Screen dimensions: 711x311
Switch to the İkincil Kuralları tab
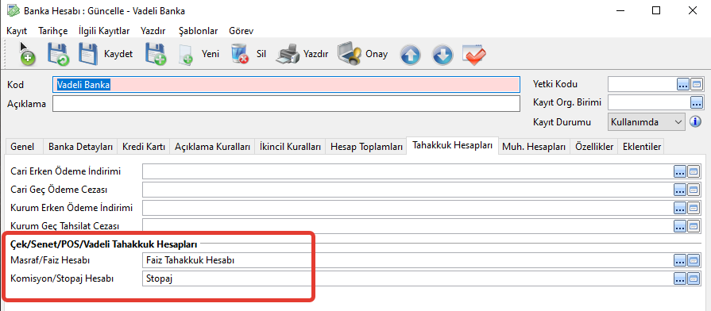point(290,147)
